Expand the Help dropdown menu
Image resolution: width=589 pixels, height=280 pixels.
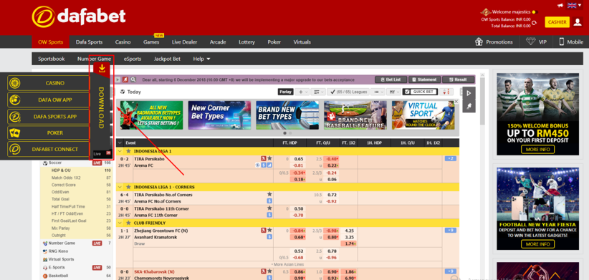point(202,59)
